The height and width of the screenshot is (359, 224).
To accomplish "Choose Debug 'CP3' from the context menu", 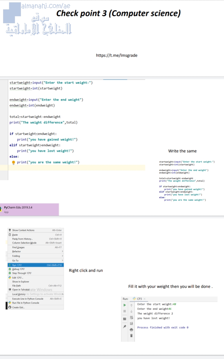I will click(x=36, y=269).
